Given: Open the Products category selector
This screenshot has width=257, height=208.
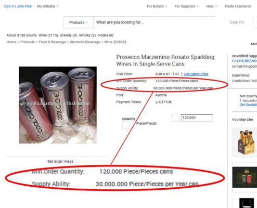Looking at the screenshot, I should tap(79, 22).
